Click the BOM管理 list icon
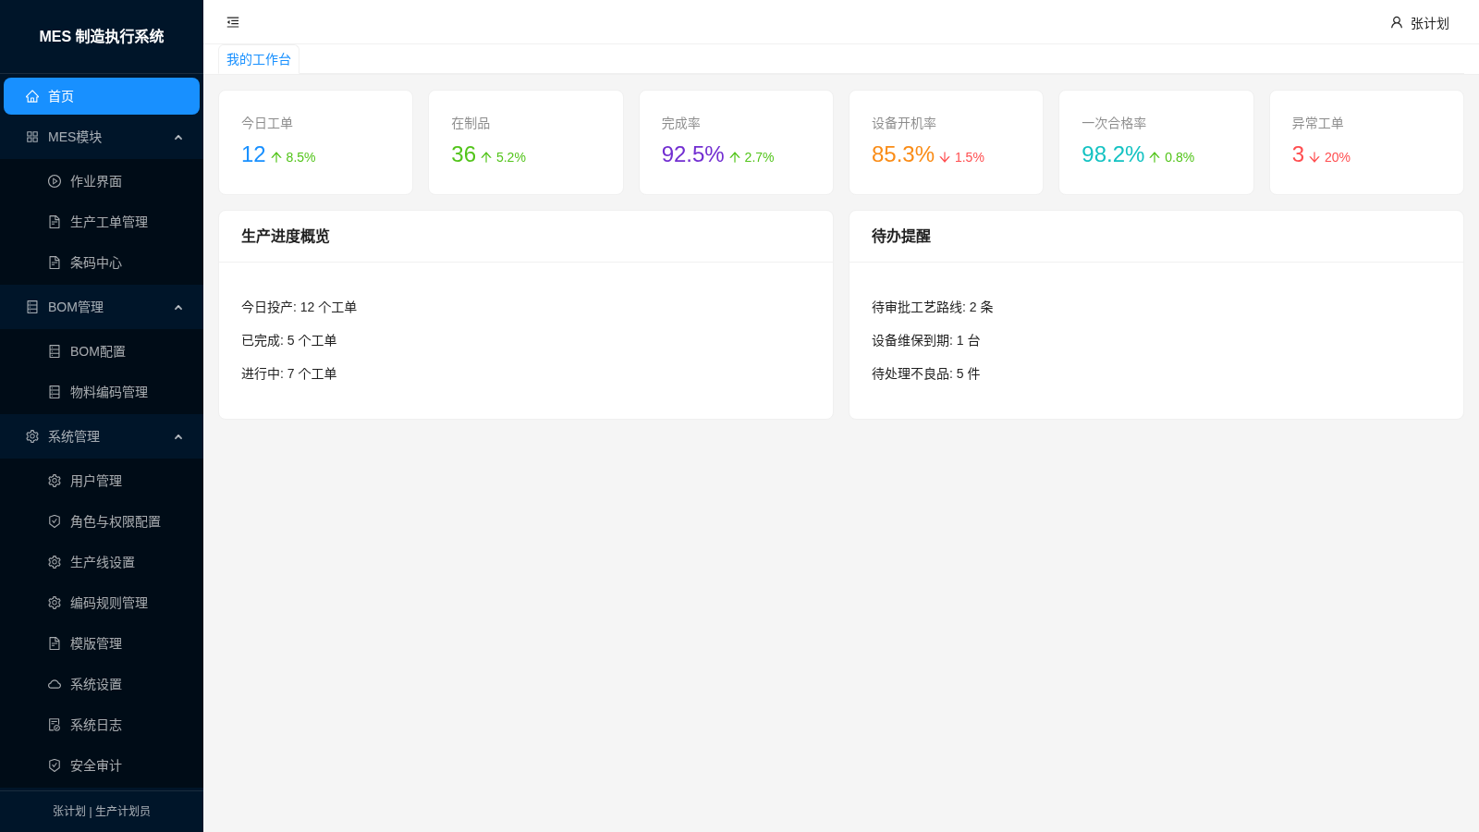Viewport: 1479px width, 832px height. tap(32, 307)
